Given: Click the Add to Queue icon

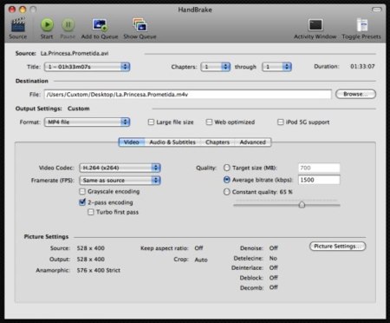Looking at the screenshot, I should [100, 25].
